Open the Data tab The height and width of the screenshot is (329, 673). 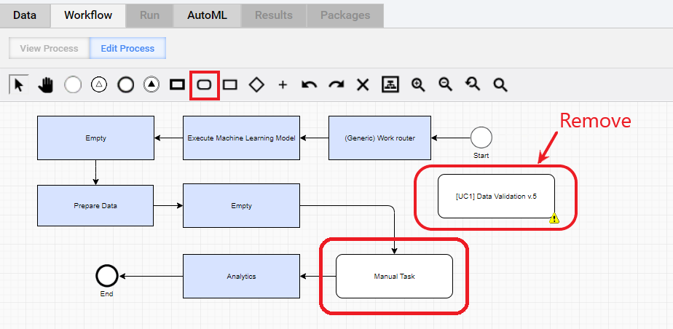coord(25,15)
